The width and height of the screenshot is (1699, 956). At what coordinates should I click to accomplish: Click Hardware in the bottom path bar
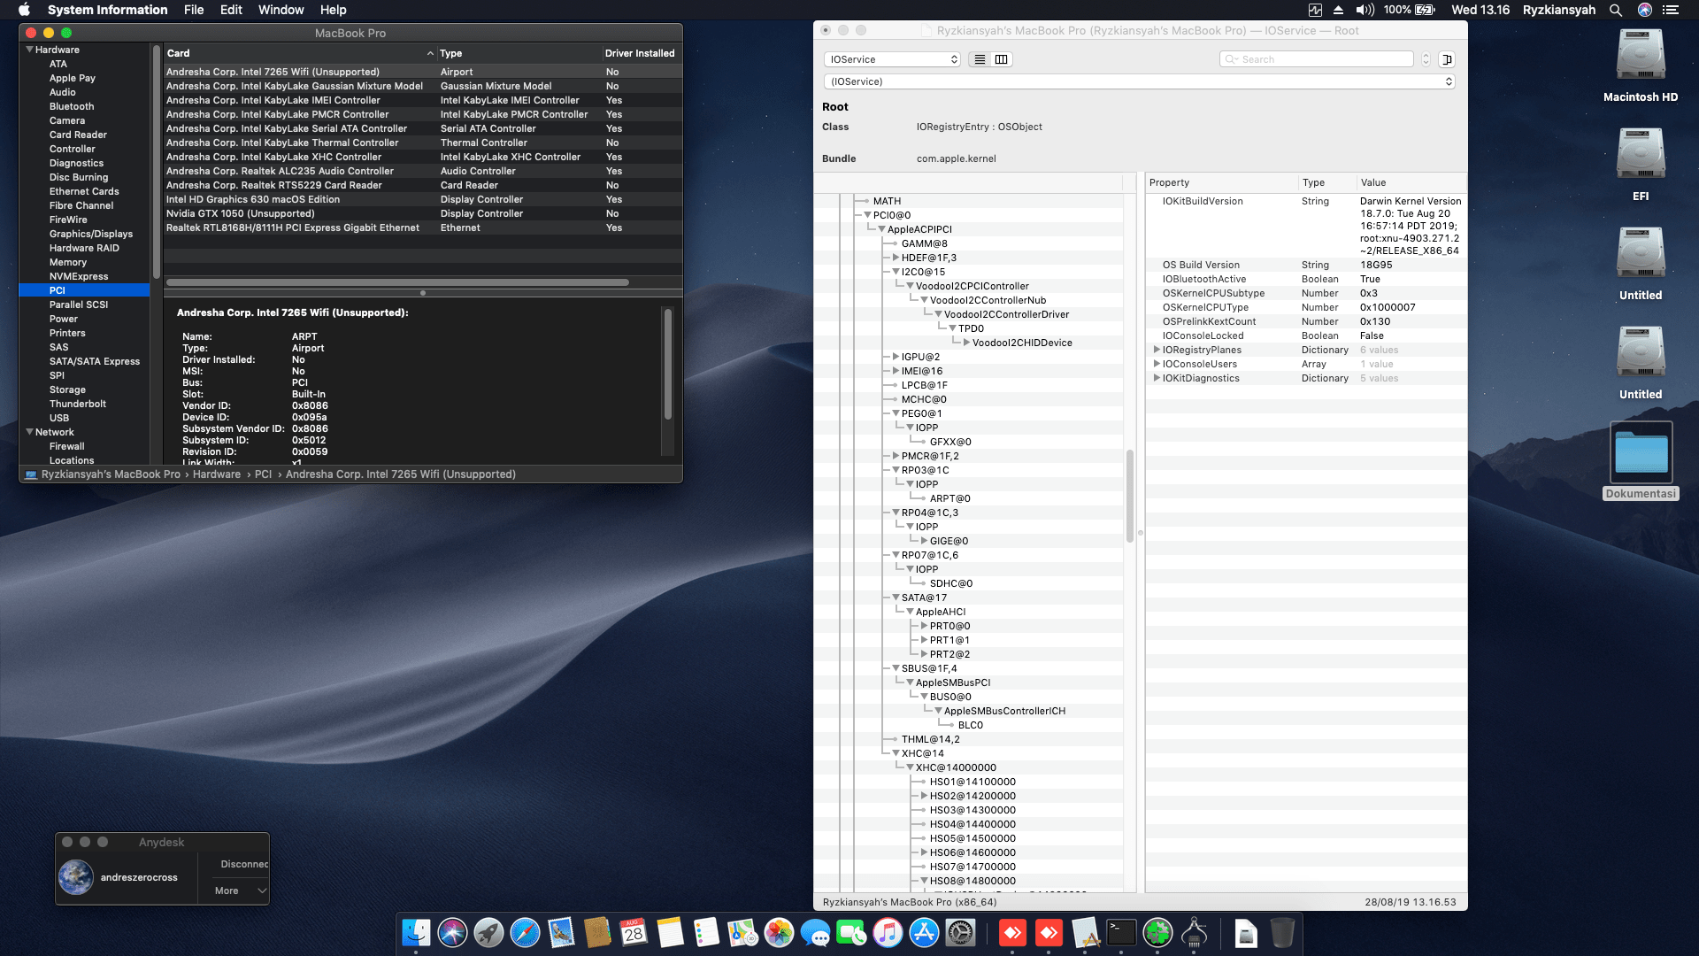tap(217, 474)
